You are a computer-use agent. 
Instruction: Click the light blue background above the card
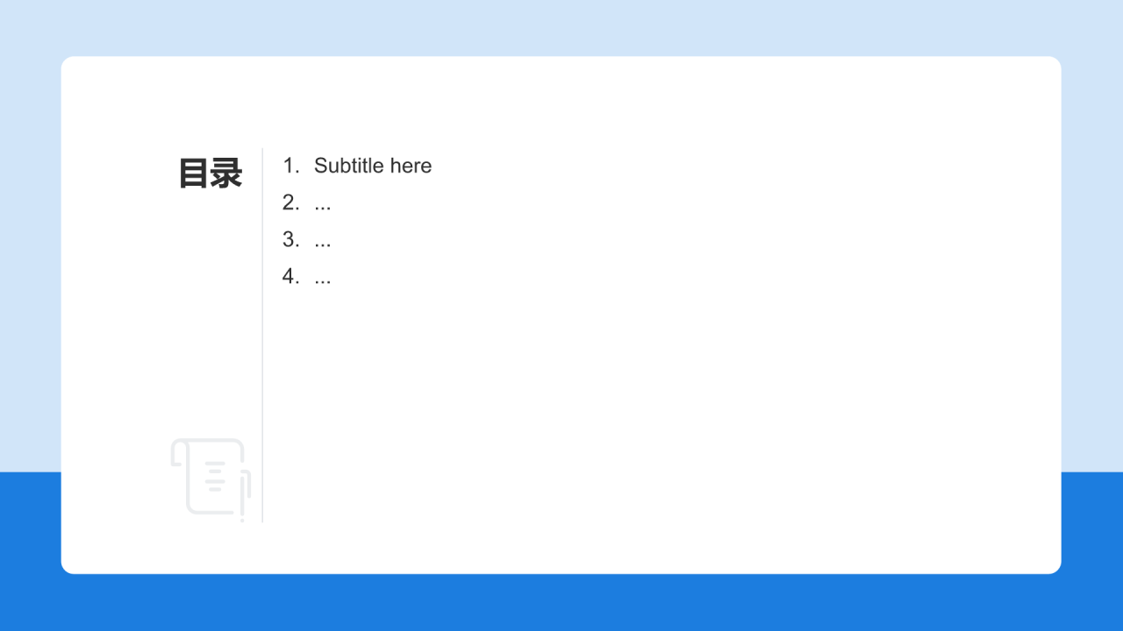point(561,28)
